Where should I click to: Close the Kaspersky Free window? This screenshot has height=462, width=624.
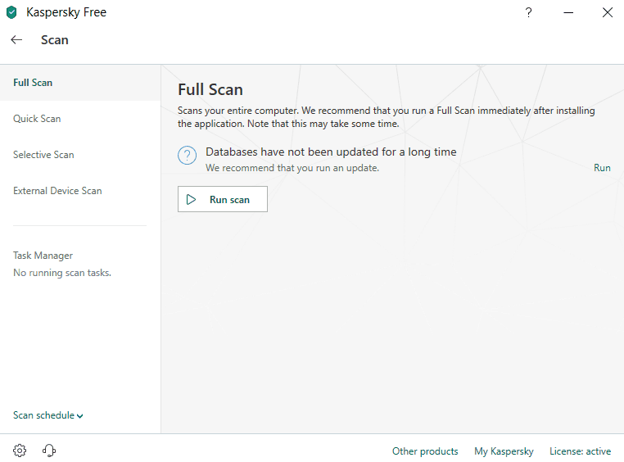coord(608,12)
